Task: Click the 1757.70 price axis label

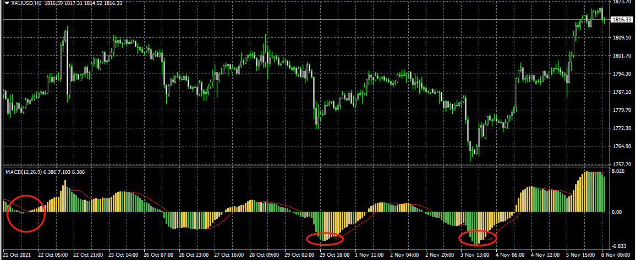Action: [x=621, y=165]
